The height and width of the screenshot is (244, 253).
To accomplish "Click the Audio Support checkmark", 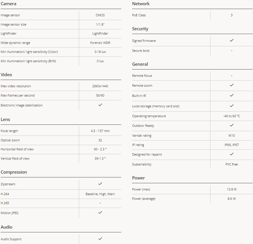I will pyautogui.click(x=100, y=239).
